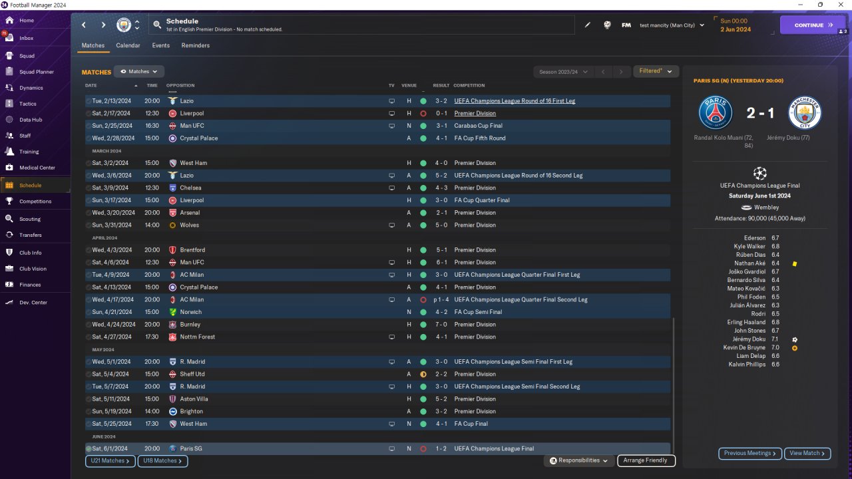This screenshot has height=479, width=852.
Task: Click the FM logo menu icon
Action: (626, 25)
